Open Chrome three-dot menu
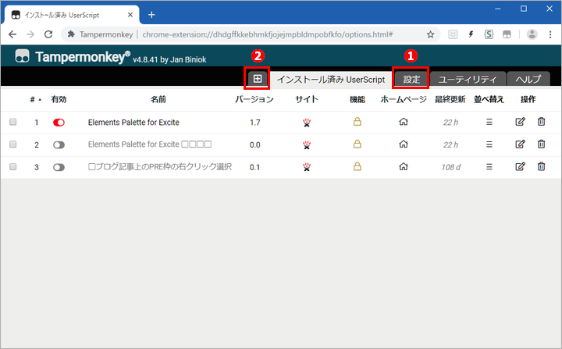 [x=550, y=34]
